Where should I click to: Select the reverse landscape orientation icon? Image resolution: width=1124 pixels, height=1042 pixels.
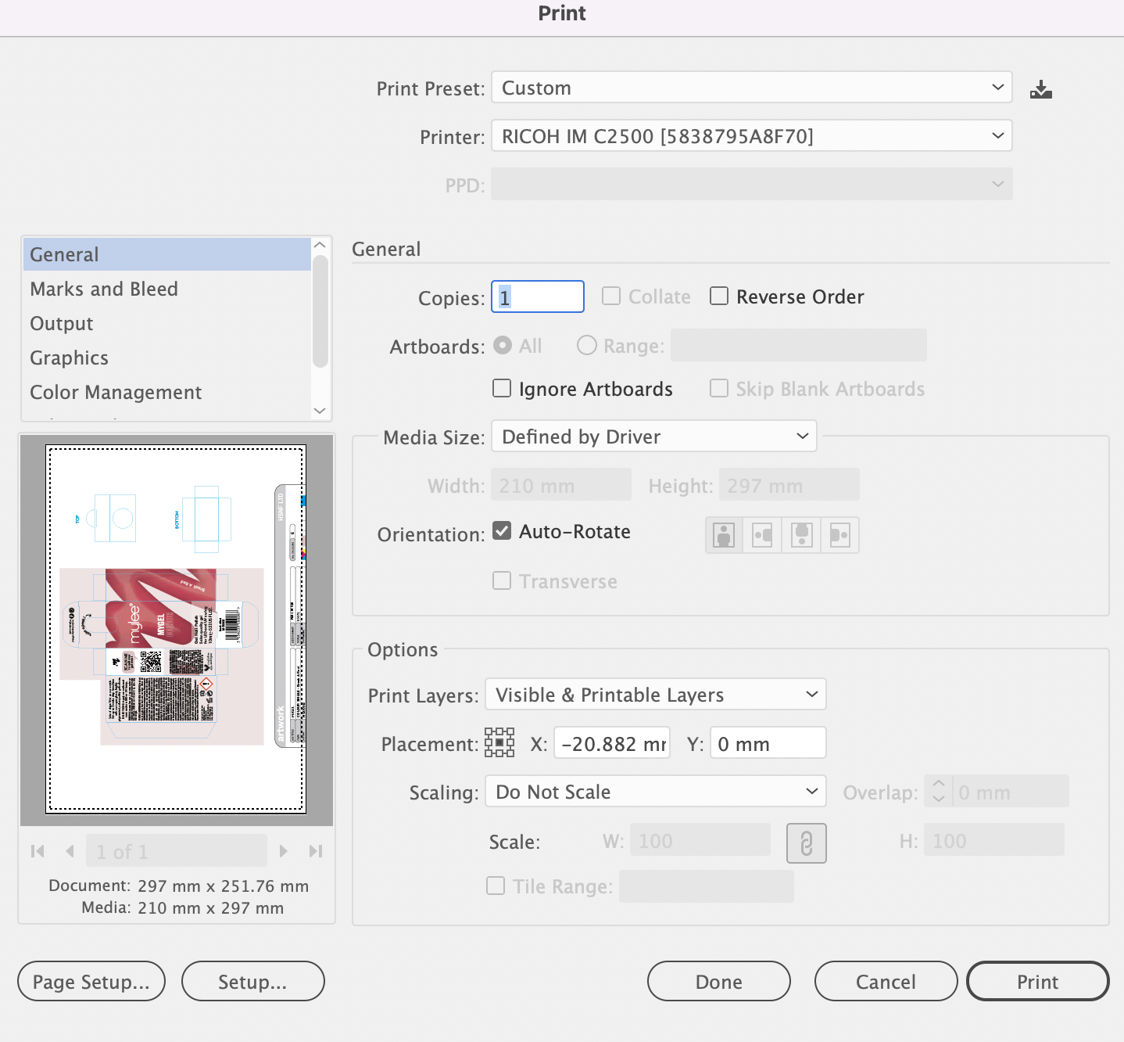pyautogui.click(x=839, y=535)
